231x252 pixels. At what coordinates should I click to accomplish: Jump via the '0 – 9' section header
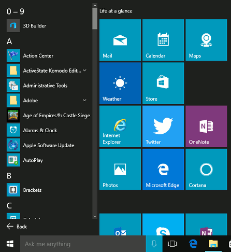(x=16, y=11)
